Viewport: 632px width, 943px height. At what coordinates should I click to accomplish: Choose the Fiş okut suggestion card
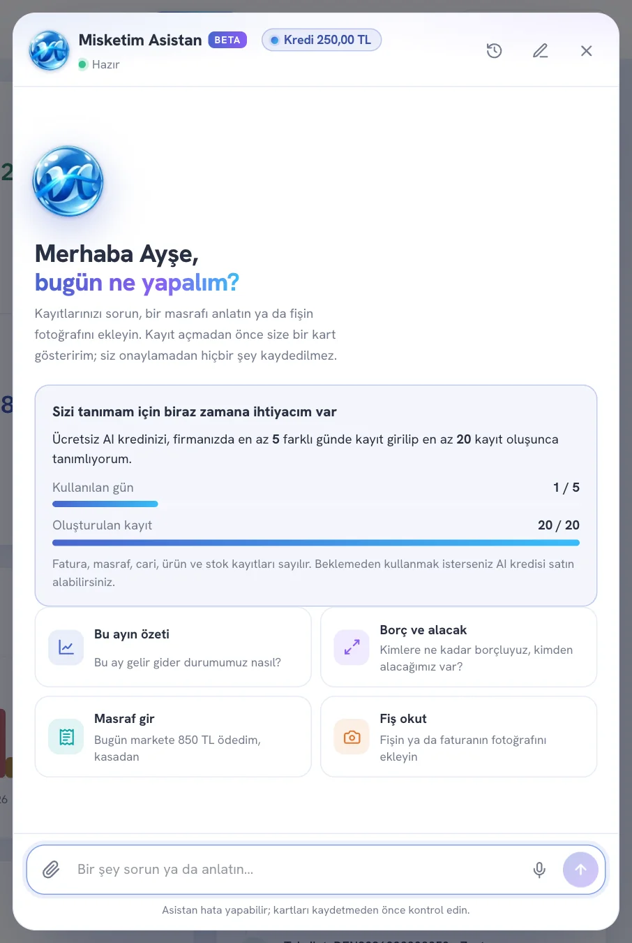[x=459, y=737]
